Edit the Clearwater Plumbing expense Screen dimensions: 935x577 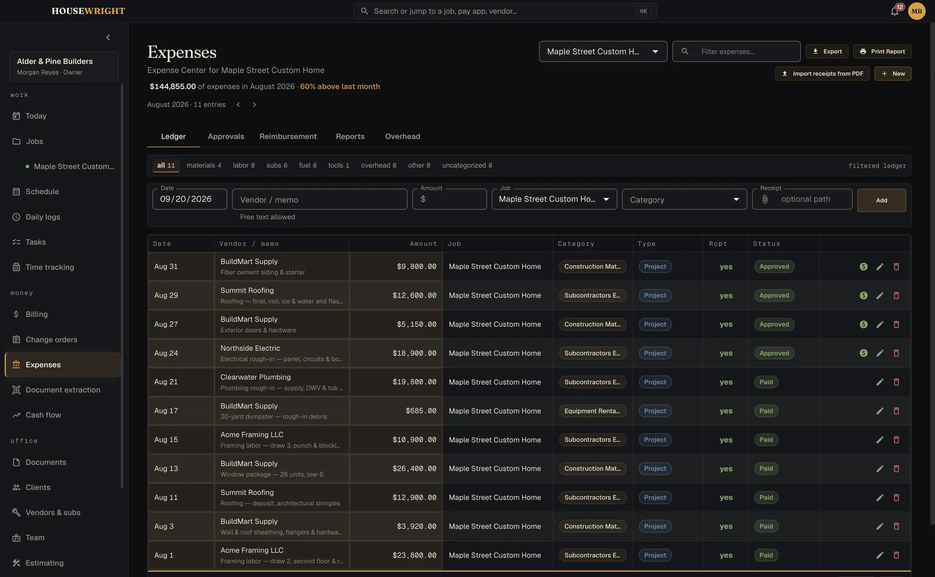click(880, 382)
